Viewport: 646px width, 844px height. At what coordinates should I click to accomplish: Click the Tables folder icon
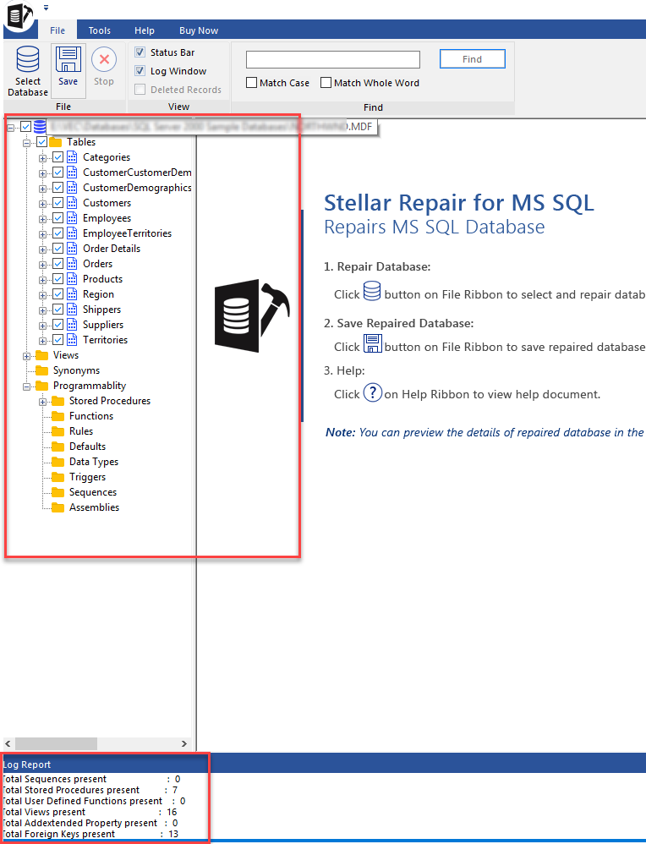56,142
